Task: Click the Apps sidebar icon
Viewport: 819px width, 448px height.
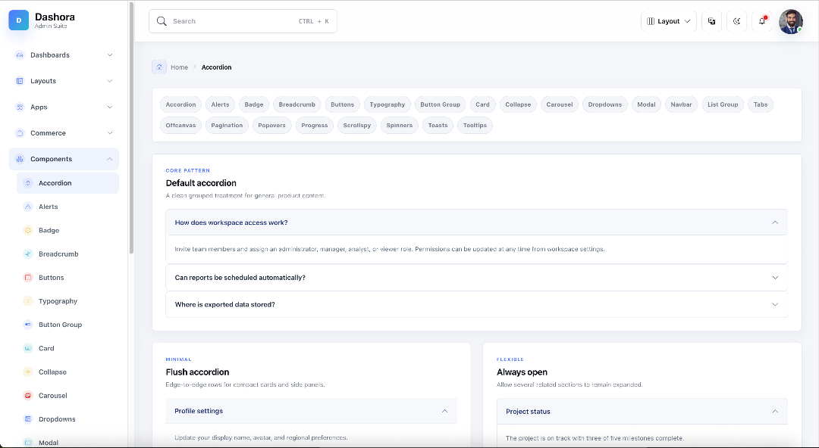Action: click(20, 107)
